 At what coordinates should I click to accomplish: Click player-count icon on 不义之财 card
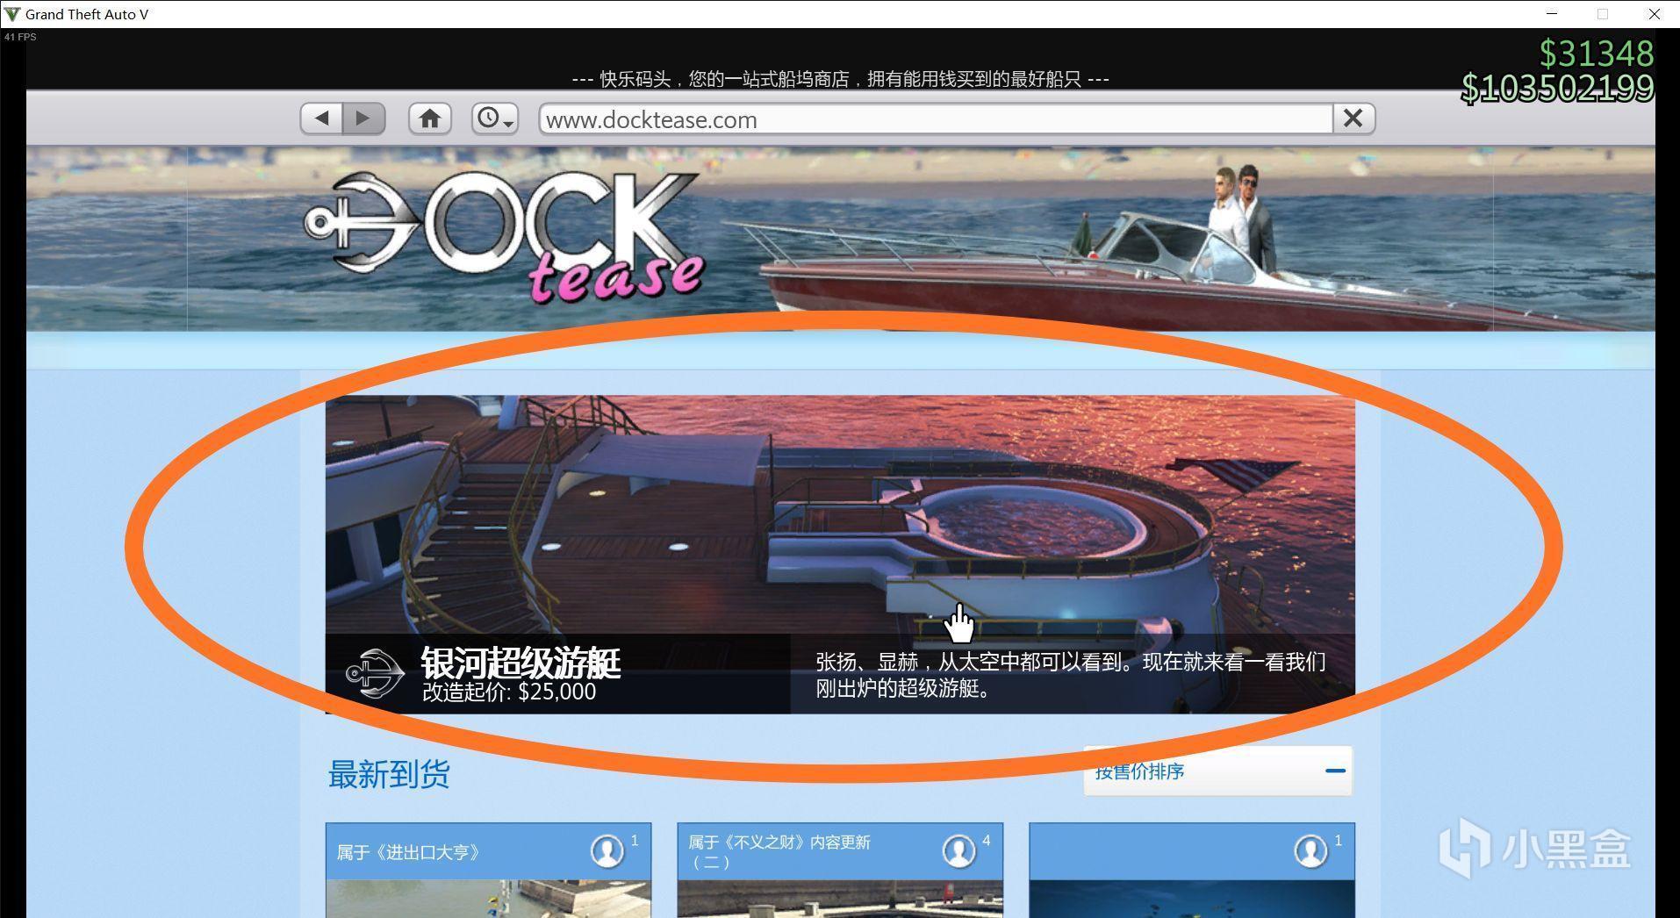click(958, 850)
